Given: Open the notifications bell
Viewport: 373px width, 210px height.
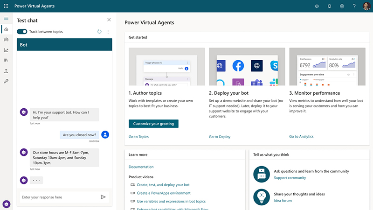Looking at the screenshot, I should click(x=329, y=6).
